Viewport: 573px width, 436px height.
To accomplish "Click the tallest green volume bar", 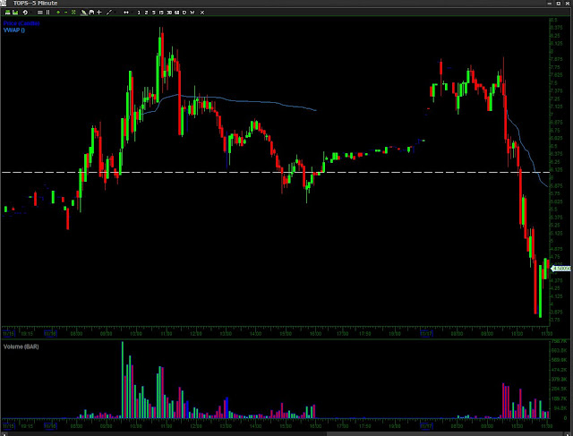I will (123, 380).
